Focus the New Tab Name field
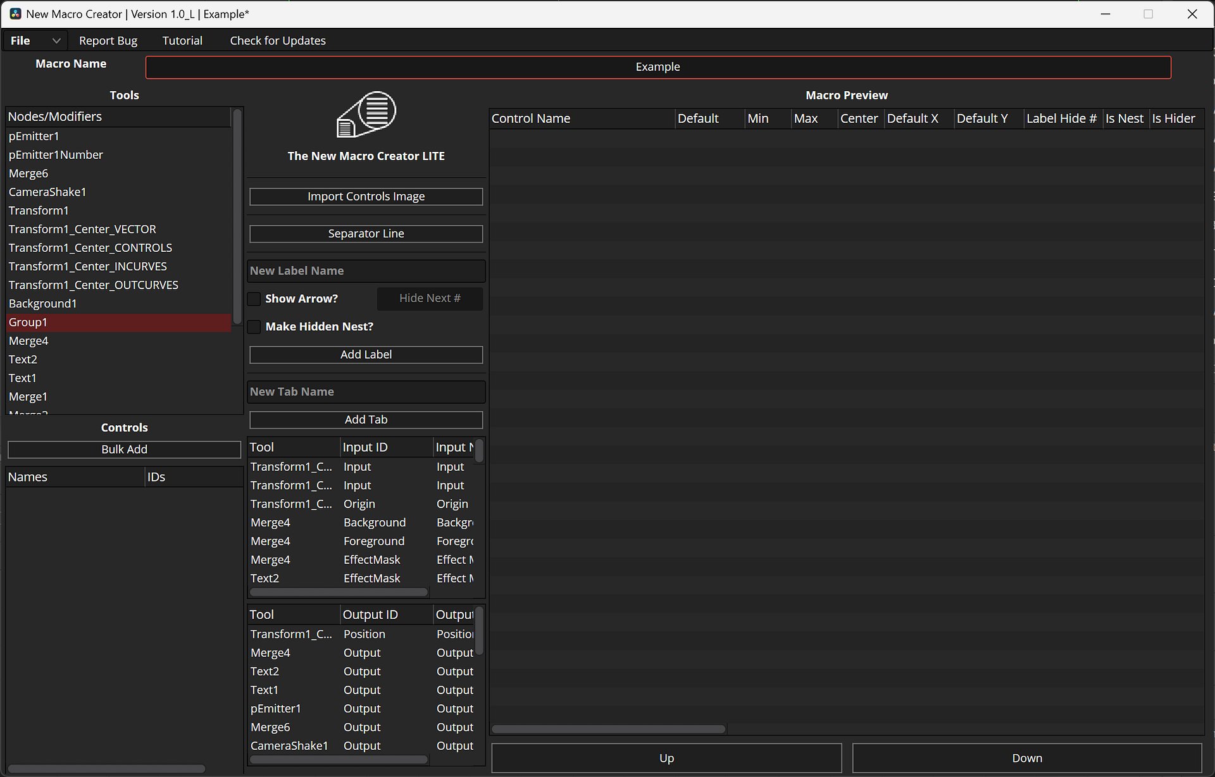The height and width of the screenshot is (777, 1215). point(366,392)
